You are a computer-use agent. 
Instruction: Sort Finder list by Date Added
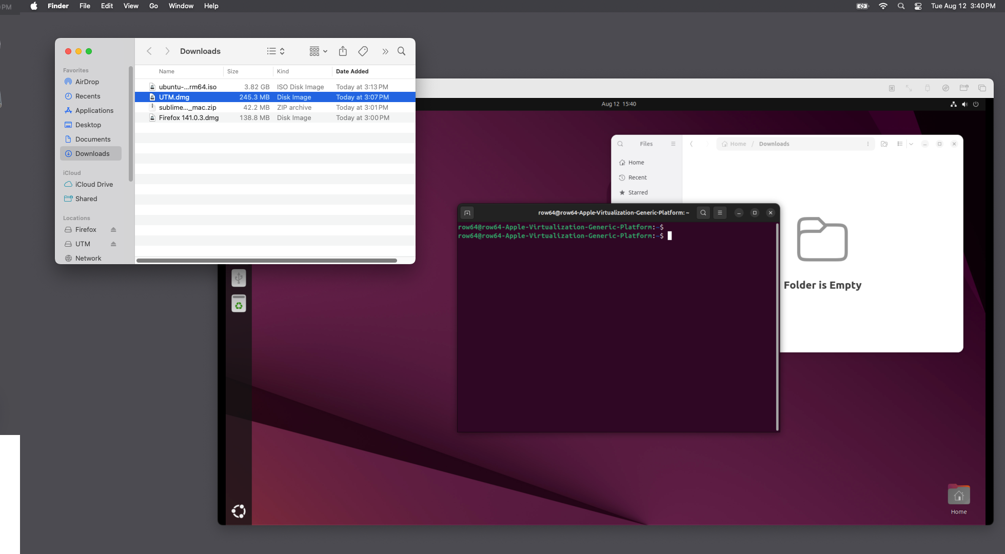point(352,71)
